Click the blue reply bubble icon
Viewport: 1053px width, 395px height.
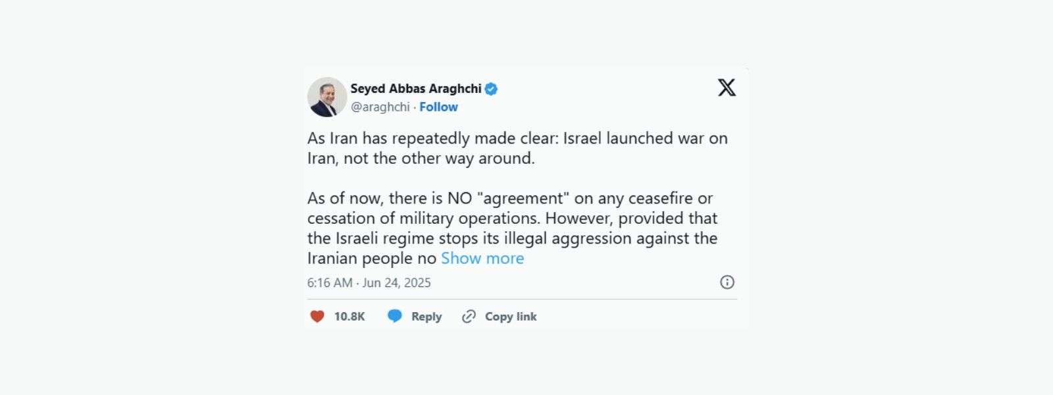pos(395,317)
